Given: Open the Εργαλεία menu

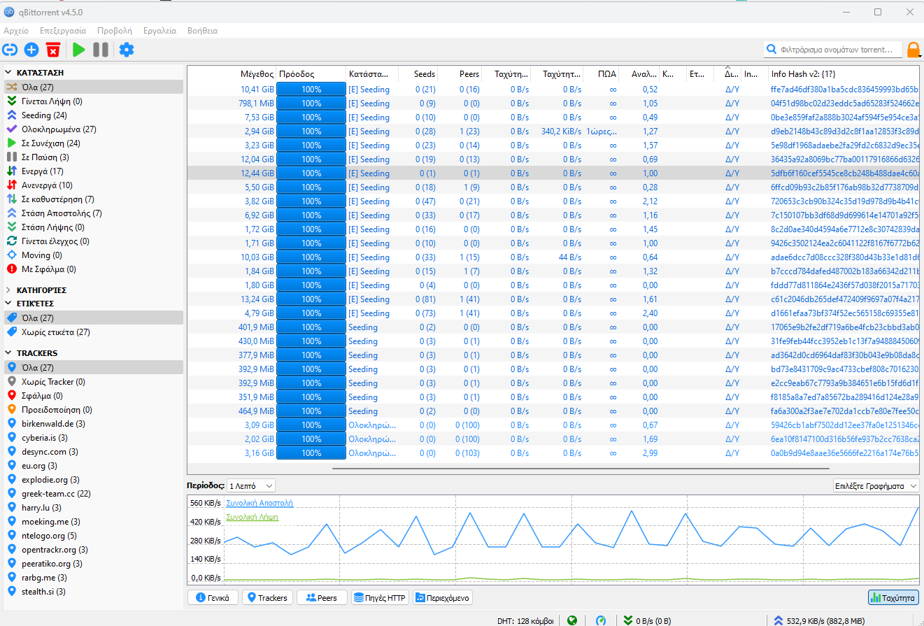Looking at the screenshot, I should (x=159, y=31).
